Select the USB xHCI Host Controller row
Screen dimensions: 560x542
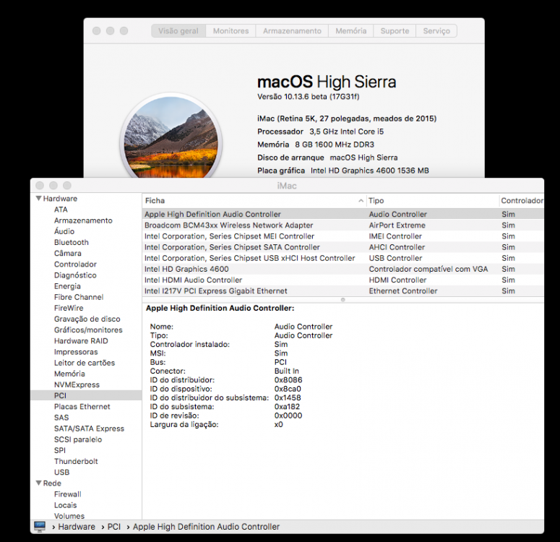(x=343, y=258)
